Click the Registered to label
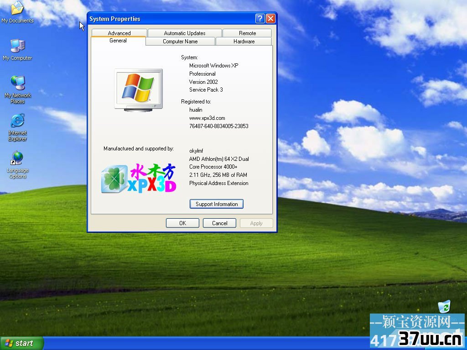Screen dimensions: 467x350 pos(196,102)
